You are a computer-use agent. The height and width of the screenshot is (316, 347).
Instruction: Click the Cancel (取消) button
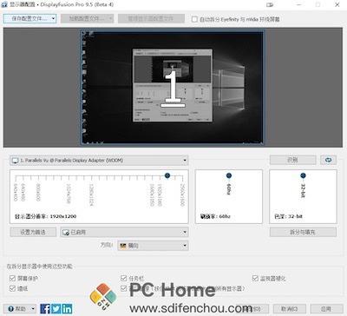pos(290,309)
